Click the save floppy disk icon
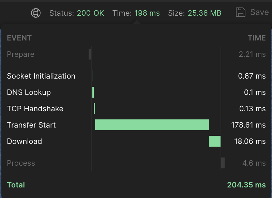The height and width of the screenshot is (198, 272). point(241,12)
